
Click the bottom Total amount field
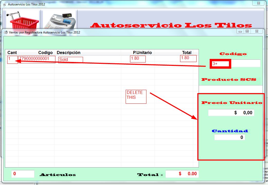coord(182,174)
